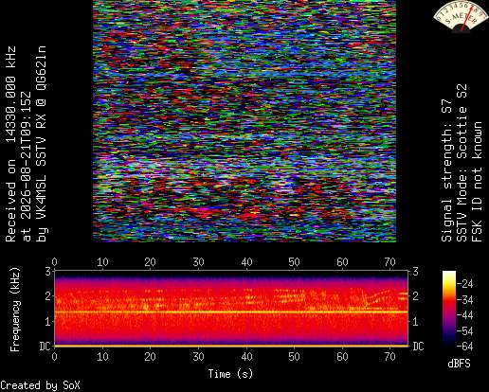Click the 'VK4MSL SSTV RX @ QG62ln' text

click(42, 144)
